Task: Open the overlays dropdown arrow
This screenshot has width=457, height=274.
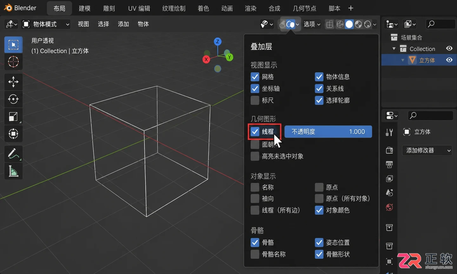Action: click(x=297, y=24)
